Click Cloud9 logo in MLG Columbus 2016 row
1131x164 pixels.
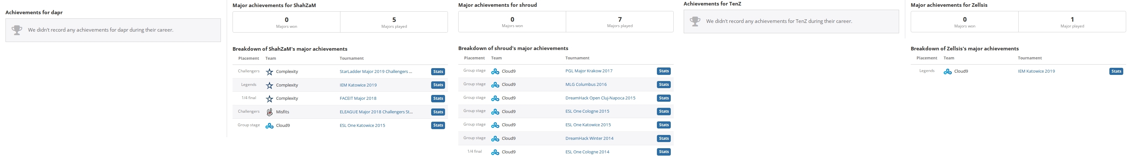coord(495,85)
